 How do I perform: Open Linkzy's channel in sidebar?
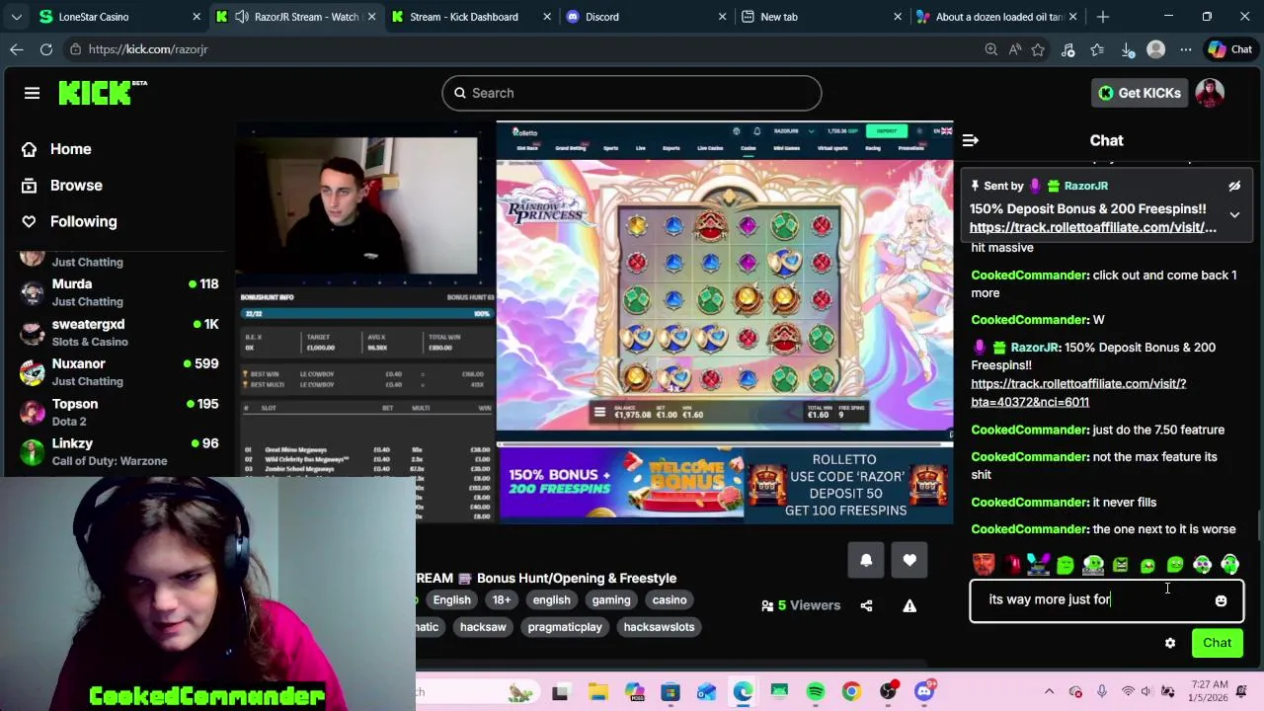click(120, 451)
